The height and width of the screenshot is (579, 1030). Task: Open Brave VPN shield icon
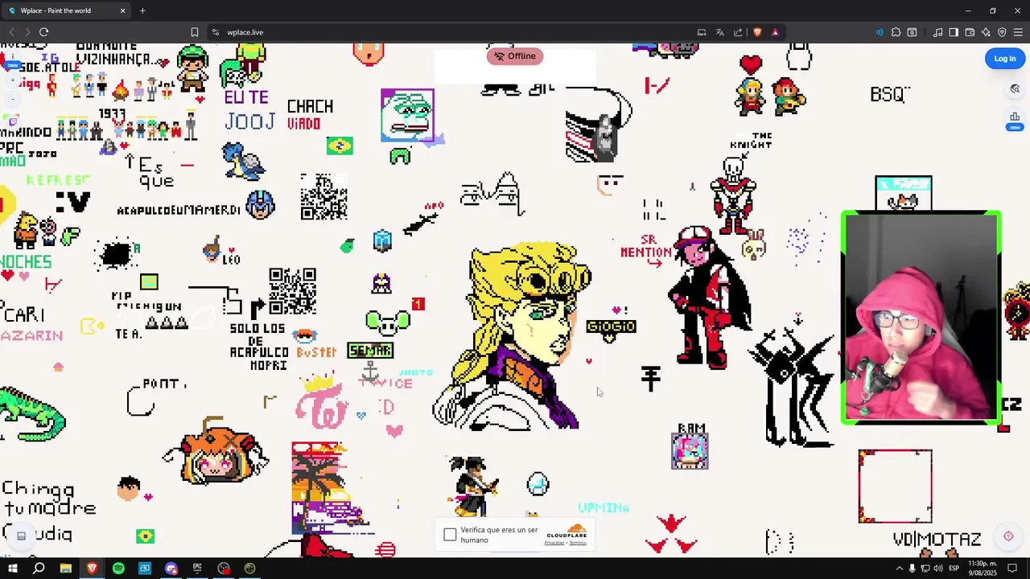tap(1002, 32)
